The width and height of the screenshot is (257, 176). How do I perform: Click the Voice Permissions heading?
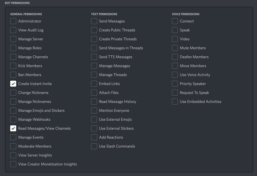tap(186, 14)
